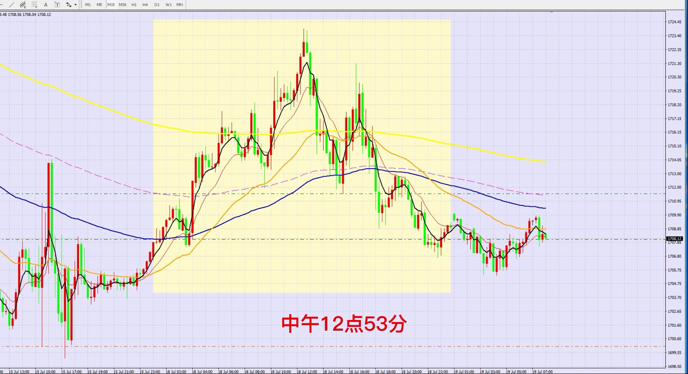Viewport: 688px width, 374px height.
Task: Switch to MN monthly timeframe
Action: click(180, 5)
